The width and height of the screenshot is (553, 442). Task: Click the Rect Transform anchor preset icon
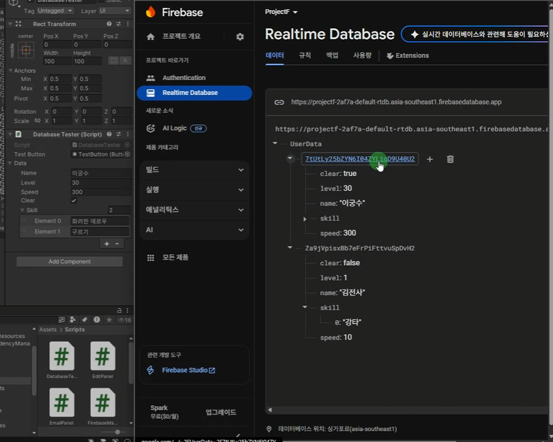26,51
